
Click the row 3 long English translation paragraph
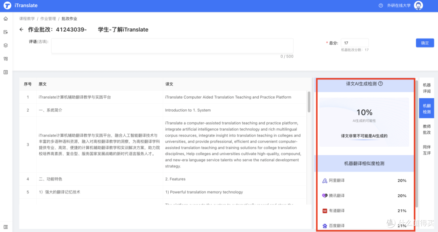click(x=233, y=144)
